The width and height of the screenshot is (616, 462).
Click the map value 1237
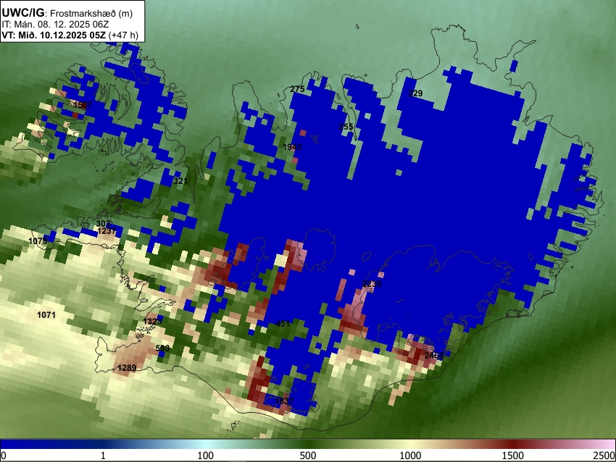click(x=107, y=231)
